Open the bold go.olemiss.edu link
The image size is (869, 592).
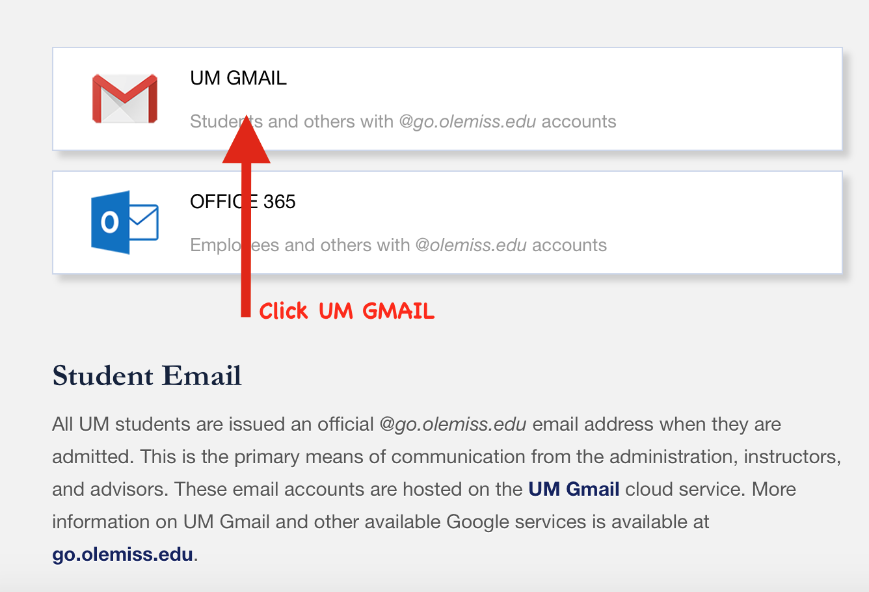pos(122,554)
